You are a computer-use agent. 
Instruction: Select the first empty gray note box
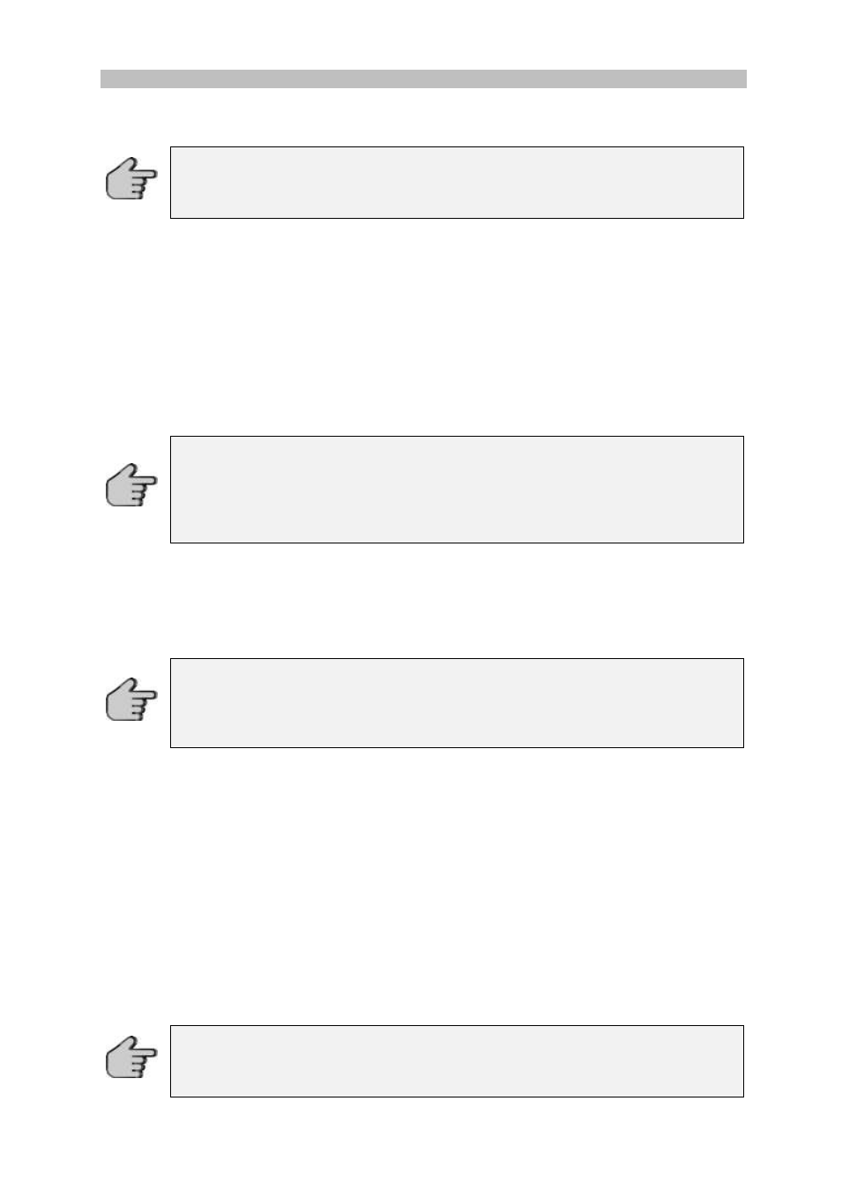point(457,183)
